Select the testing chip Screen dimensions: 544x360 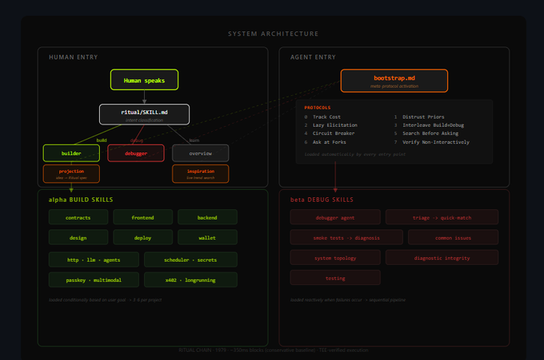335,278
